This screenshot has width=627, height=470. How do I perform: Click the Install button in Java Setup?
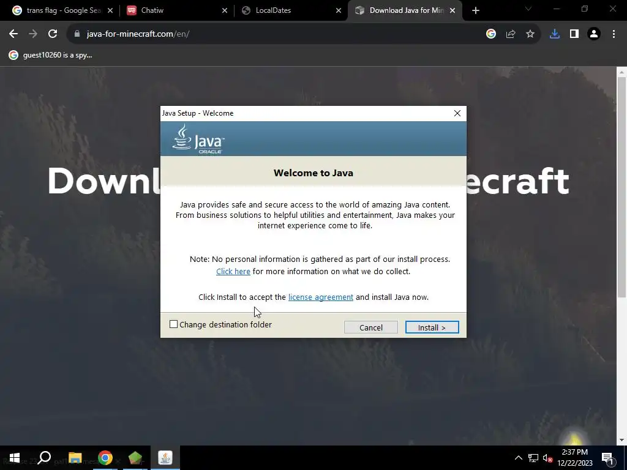click(x=432, y=327)
